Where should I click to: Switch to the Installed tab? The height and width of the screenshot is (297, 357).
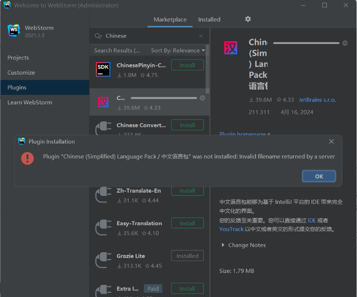pyautogui.click(x=209, y=20)
